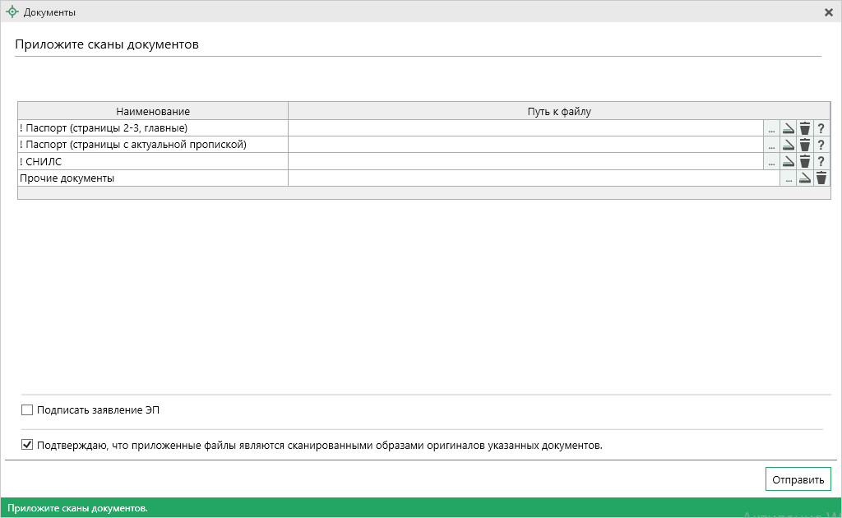Image resolution: width=842 pixels, height=518 pixels.
Task: Open help for main passport pages row
Action: pos(821,128)
